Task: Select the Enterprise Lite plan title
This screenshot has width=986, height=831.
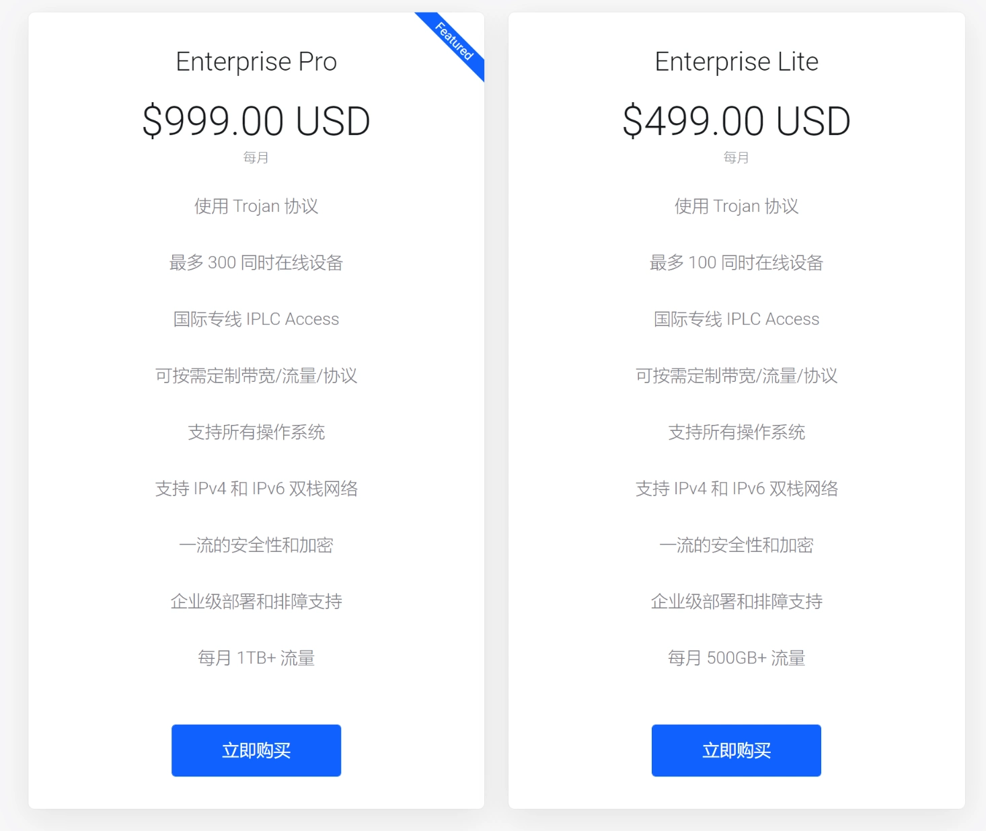Action: [736, 61]
